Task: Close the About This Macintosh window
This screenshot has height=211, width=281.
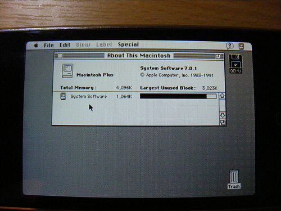Action: tap(60, 56)
